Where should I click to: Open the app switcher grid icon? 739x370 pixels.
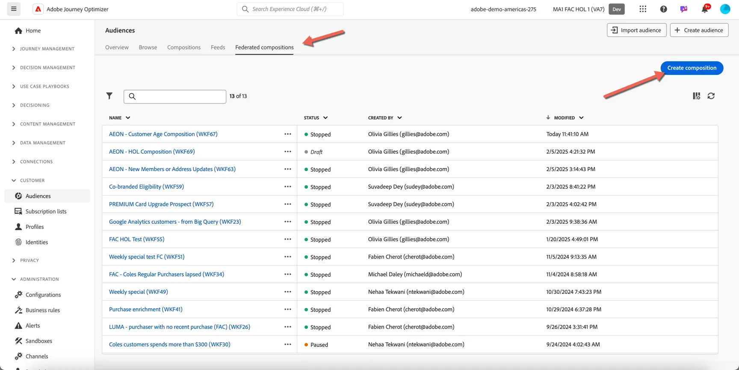[x=643, y=9]
